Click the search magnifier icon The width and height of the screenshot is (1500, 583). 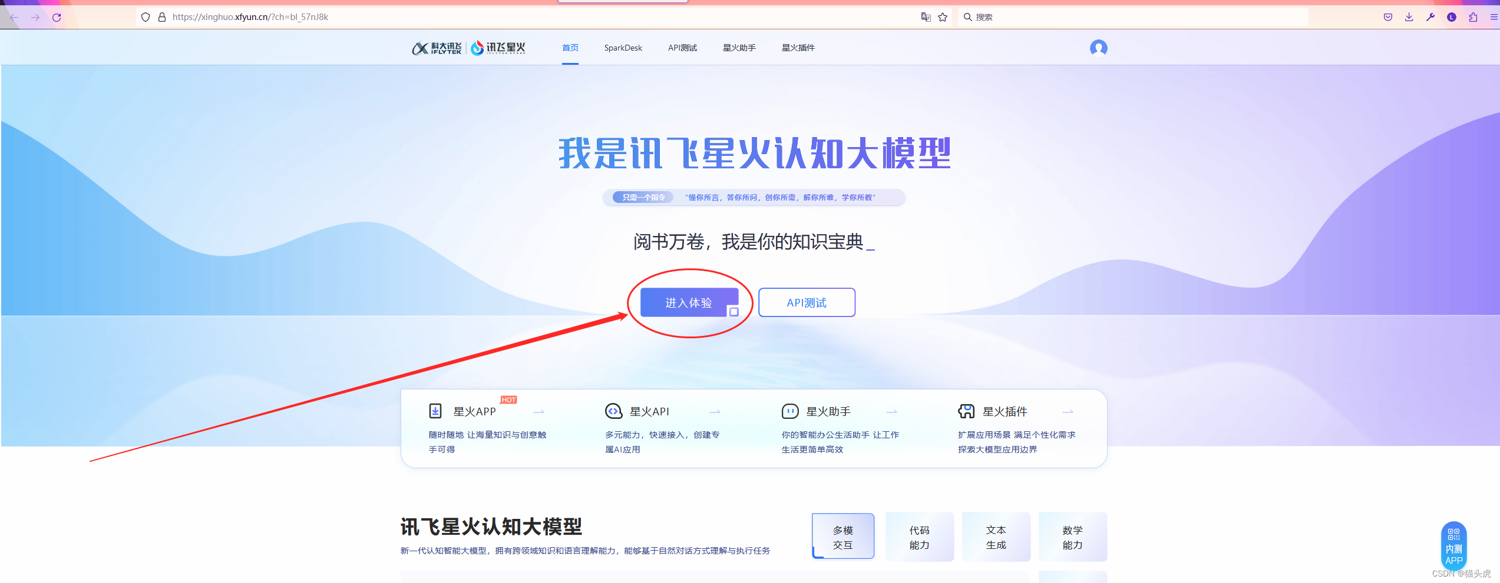point(967,17)
